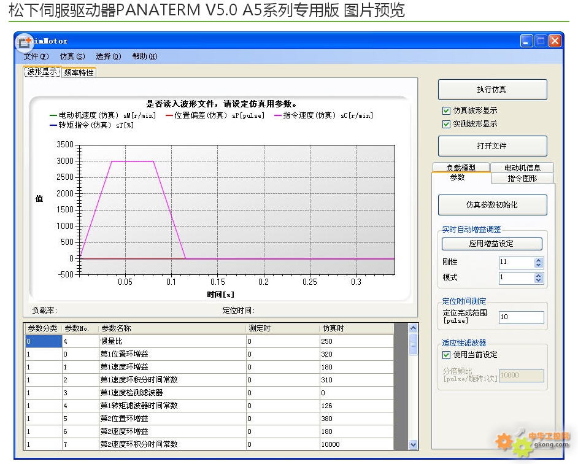
Task: Decrease the 刚性 value with down arrow
Action: 539,265
